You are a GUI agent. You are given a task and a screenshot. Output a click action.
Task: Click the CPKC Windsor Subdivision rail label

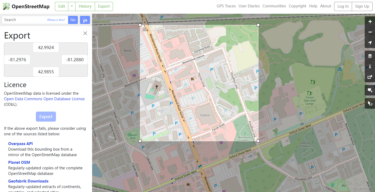click(211, 18)
